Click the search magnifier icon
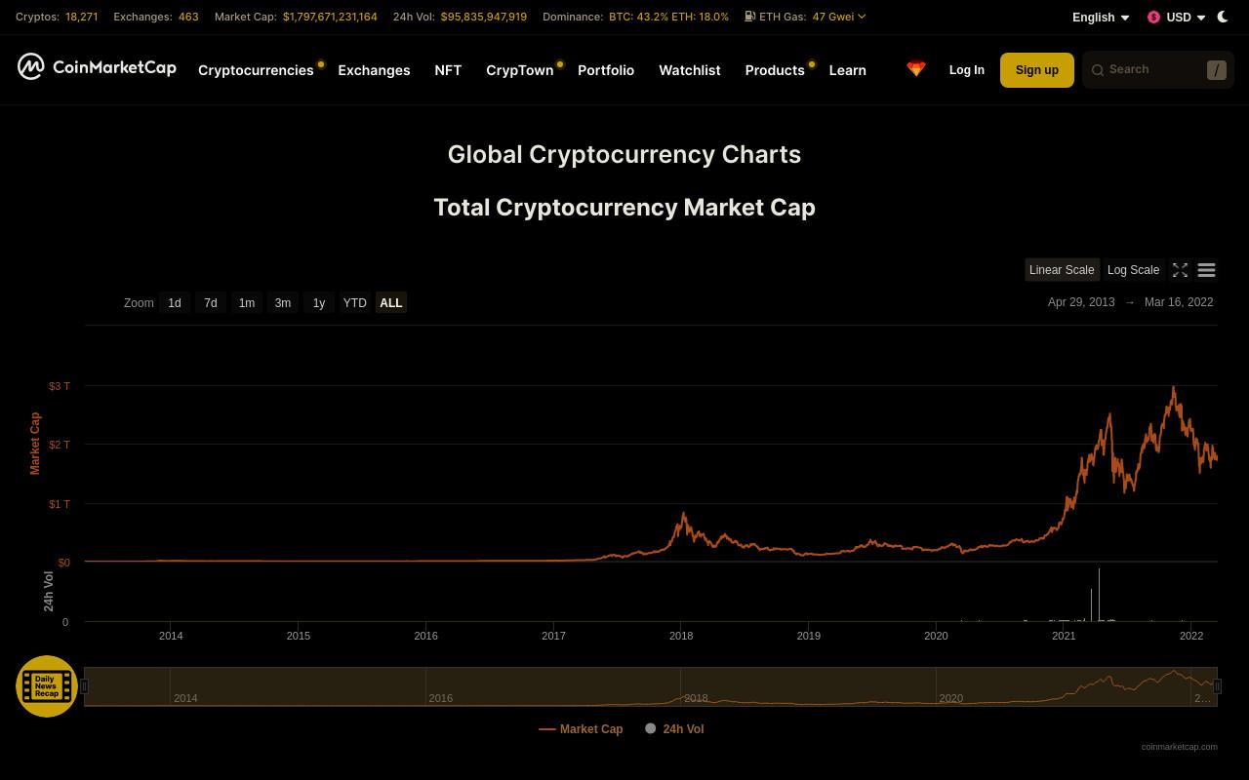The width and height of the screenshot is (1249, 780). (x=1098, y=70)
